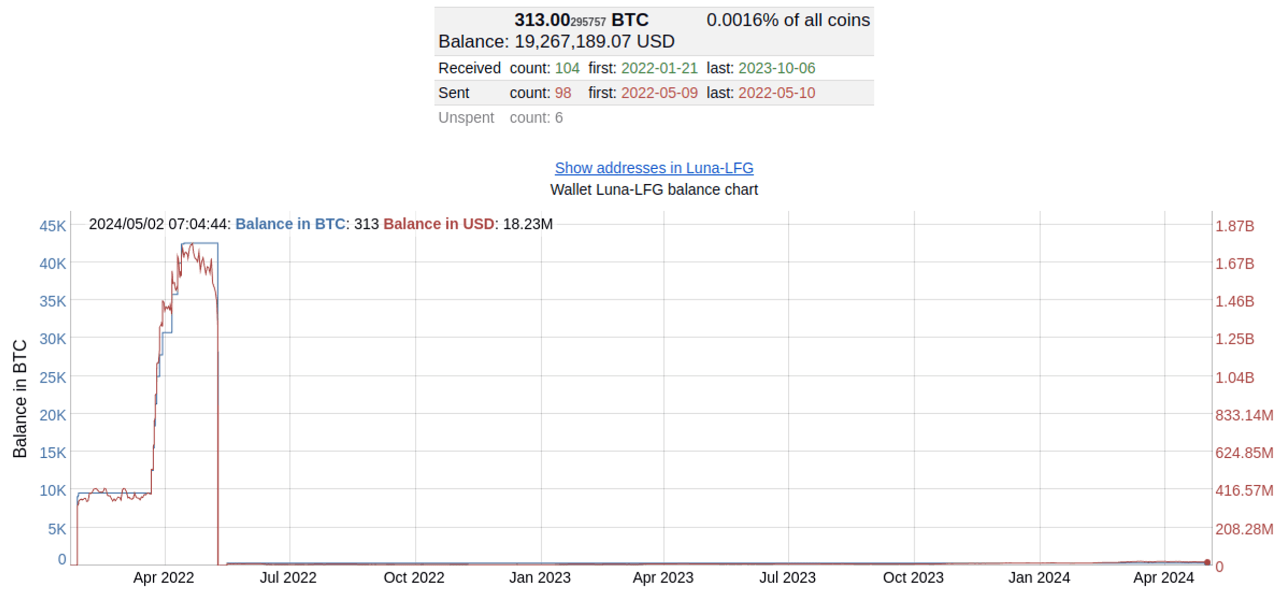This screenshot has height=593, width=1278.
Task: Click the vertical 'Balance in BTC' axis title
Action: click(x=19, y=399)
